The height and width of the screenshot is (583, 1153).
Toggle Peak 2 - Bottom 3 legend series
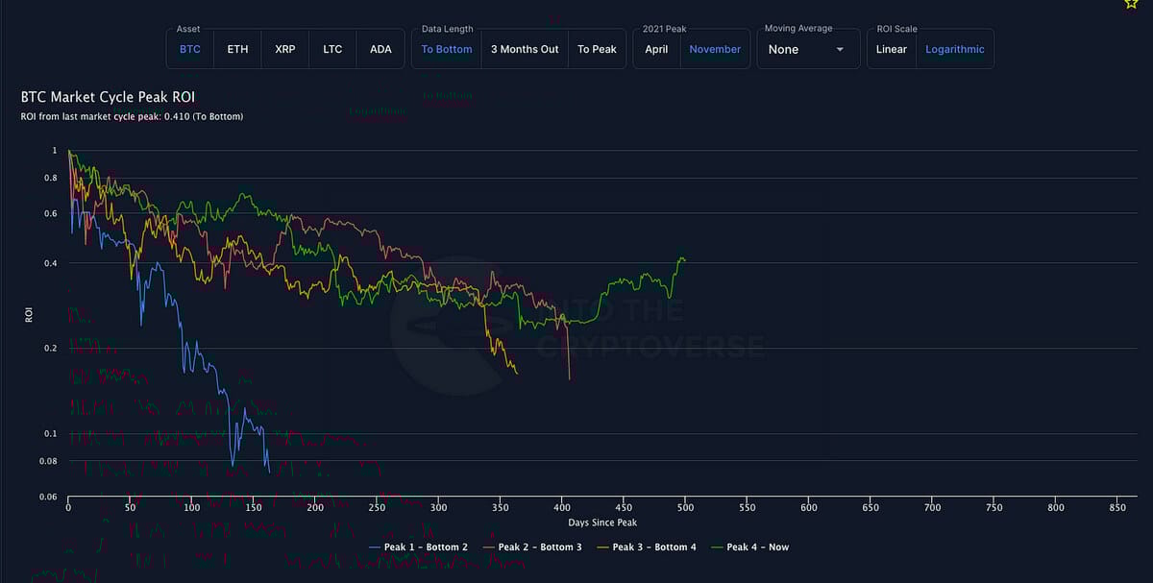coord(532,547)
